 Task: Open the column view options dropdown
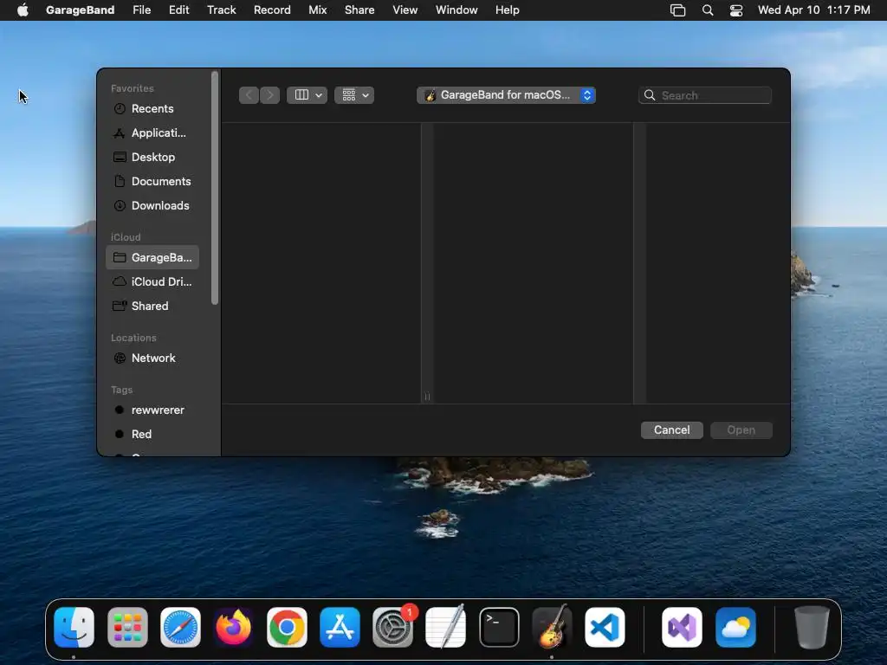[308, 95]
